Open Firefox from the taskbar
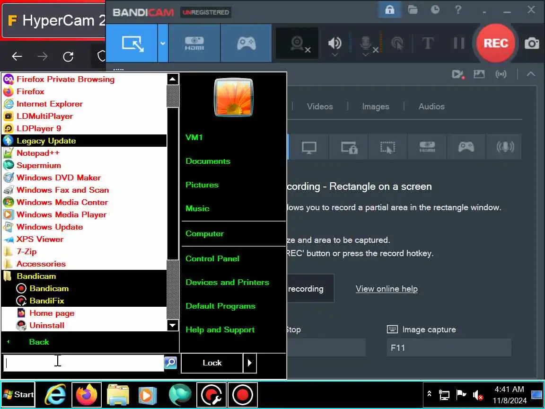Screen dimensions: 545x409 point(87,395)
